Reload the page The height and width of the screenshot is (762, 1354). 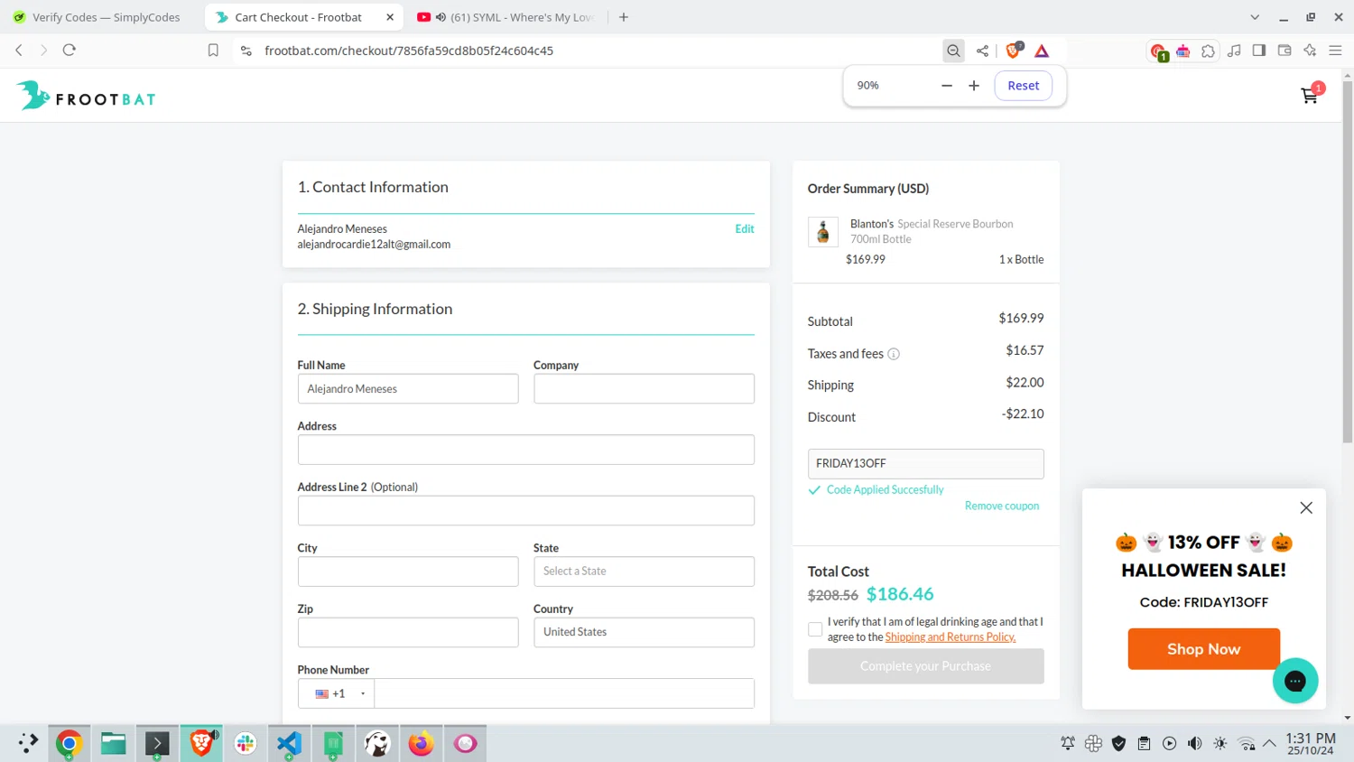(x=70, y=51)
